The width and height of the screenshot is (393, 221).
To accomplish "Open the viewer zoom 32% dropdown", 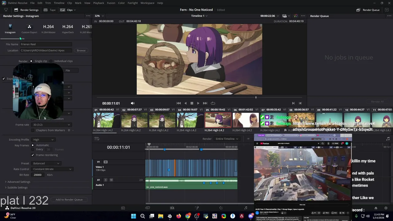I will tap(99, 16).
